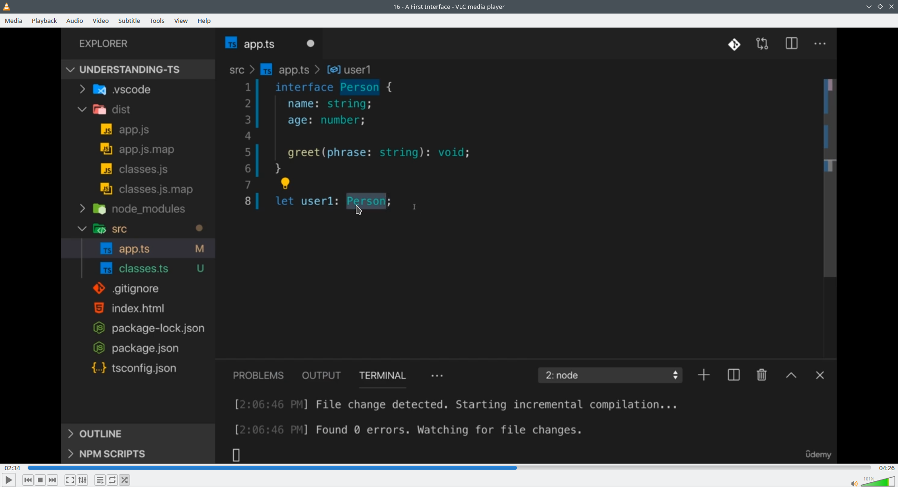898x487 pixels.
Task: Switch to the OUTPUT panel tab
Action: (321, 376)
